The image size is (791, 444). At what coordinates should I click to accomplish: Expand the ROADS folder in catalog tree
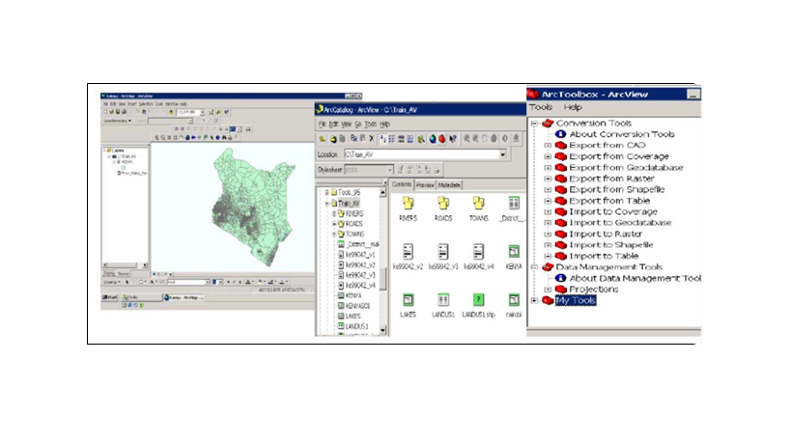334,224
